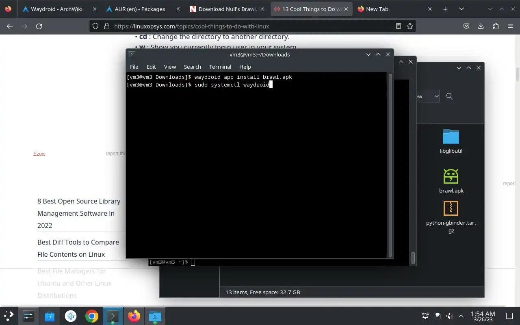Open the Help menu in terminal

pos(245,67)
